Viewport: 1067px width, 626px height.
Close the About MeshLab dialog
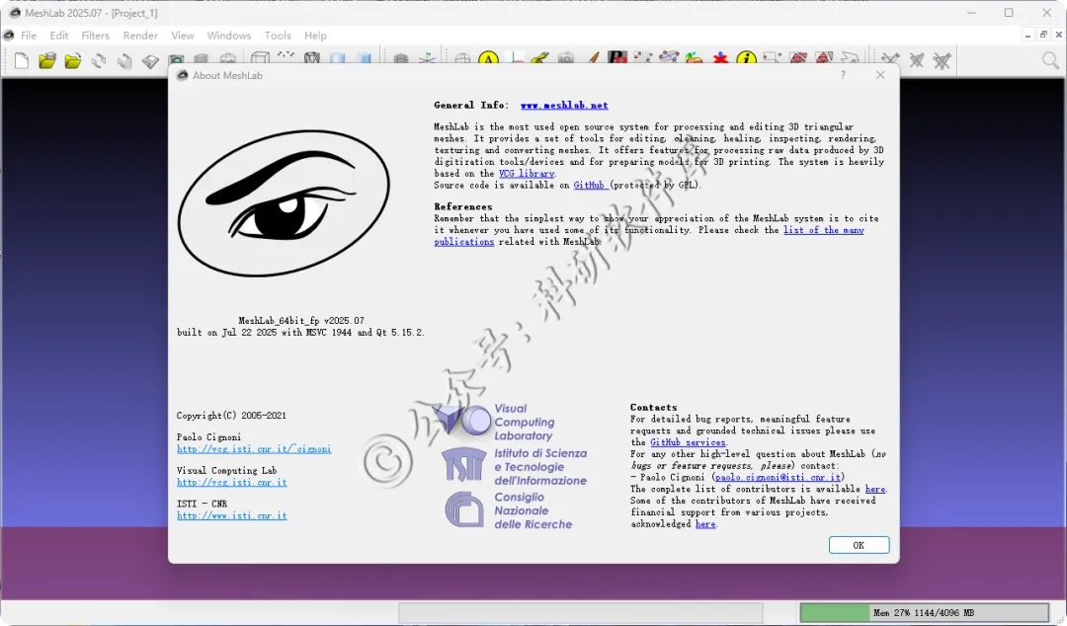click(880, 75)
